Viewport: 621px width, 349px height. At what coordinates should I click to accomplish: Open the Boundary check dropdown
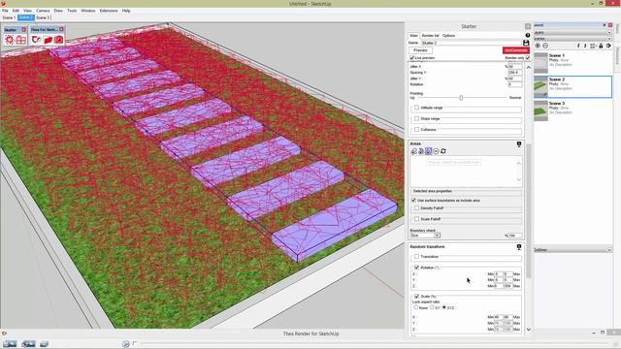(x=425, y=236)
